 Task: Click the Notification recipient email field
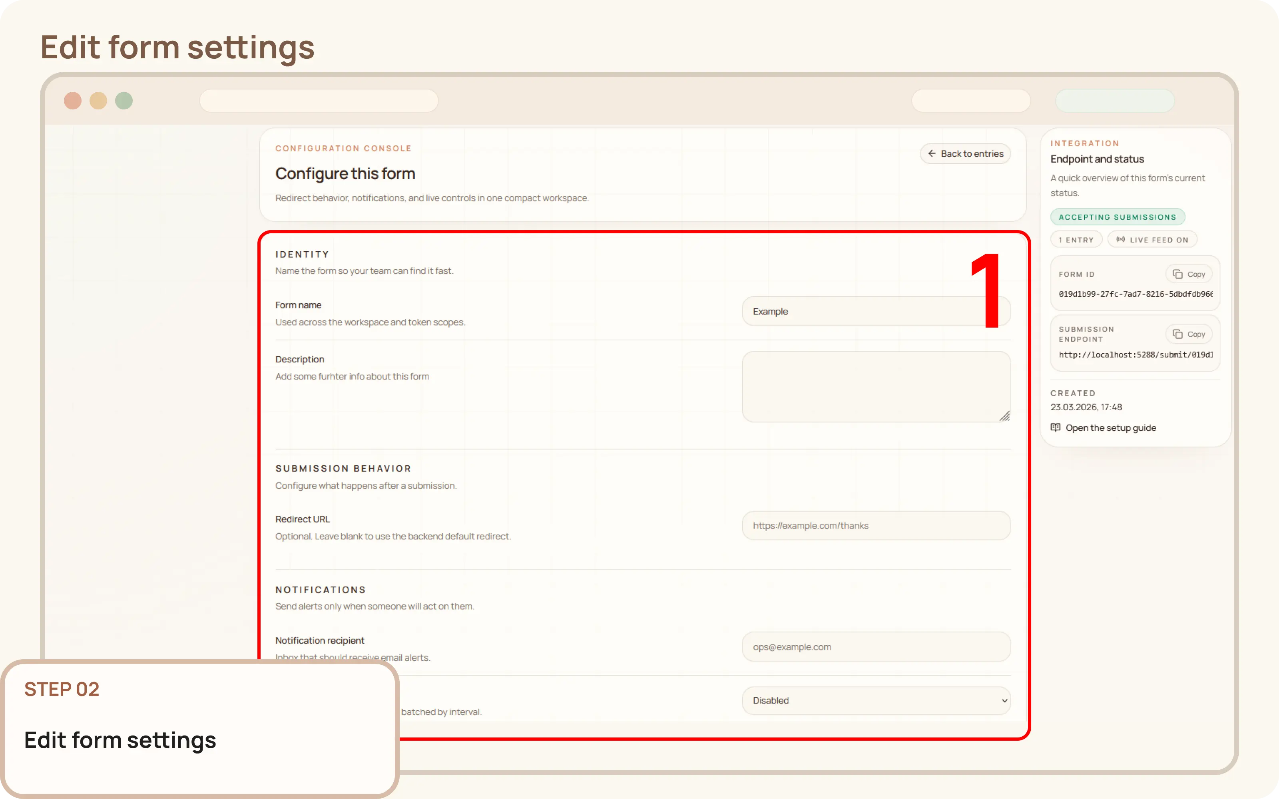(x=875, y=646)
